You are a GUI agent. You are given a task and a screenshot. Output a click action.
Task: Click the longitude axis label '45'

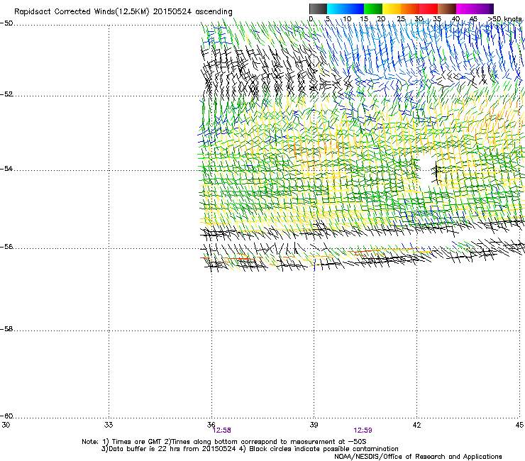(519, 425)
